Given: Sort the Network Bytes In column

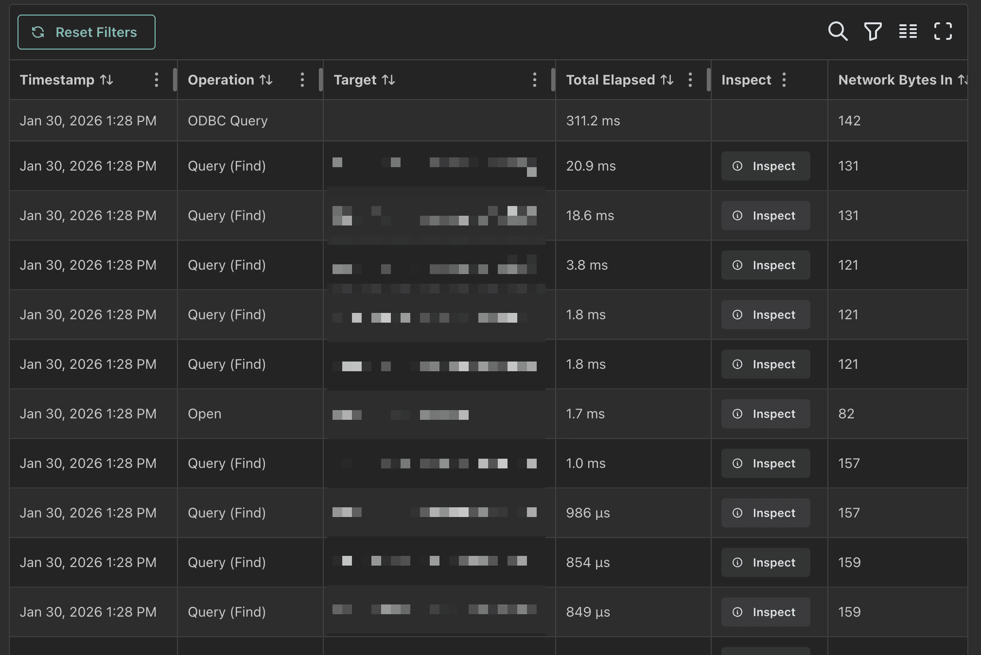Looking at the screenshot, I should 963,80.
